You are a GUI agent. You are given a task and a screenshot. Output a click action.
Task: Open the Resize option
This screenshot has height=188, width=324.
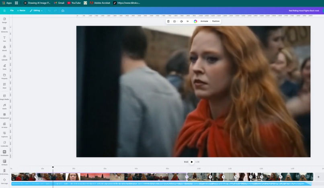21,10
